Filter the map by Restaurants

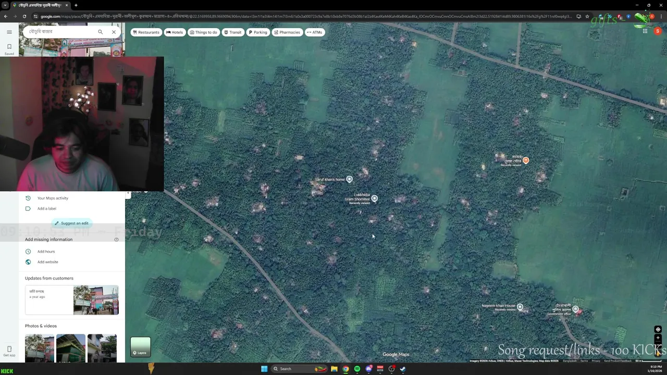(x=146, y=32)
